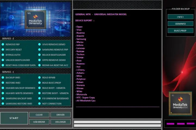Click the All Mediatek Cpu entry
The height and width of the screenshot is (130, 196).
(85, 101)
